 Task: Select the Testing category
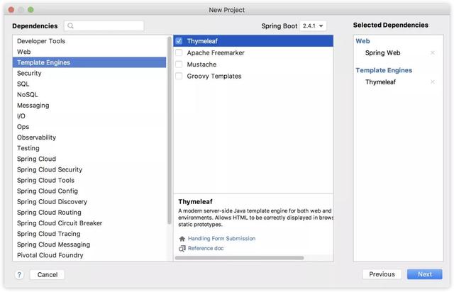coord(89,148)
